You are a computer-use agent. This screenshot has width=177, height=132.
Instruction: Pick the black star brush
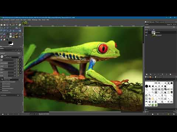[150, 86]
